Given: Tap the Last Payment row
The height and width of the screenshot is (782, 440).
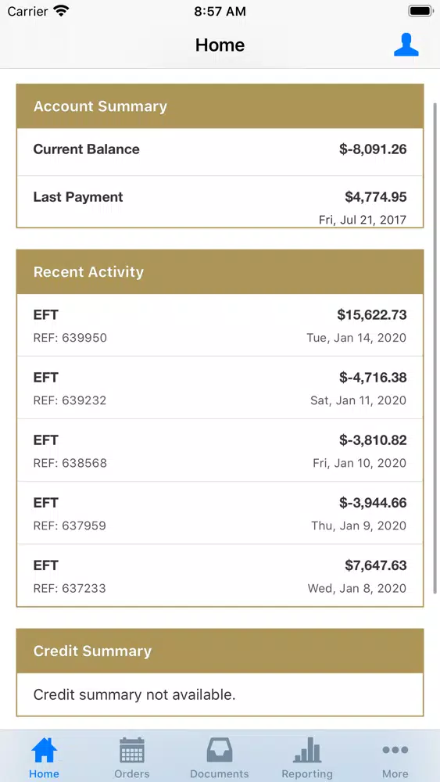Looking at the screenshot, I should (220, 202).
